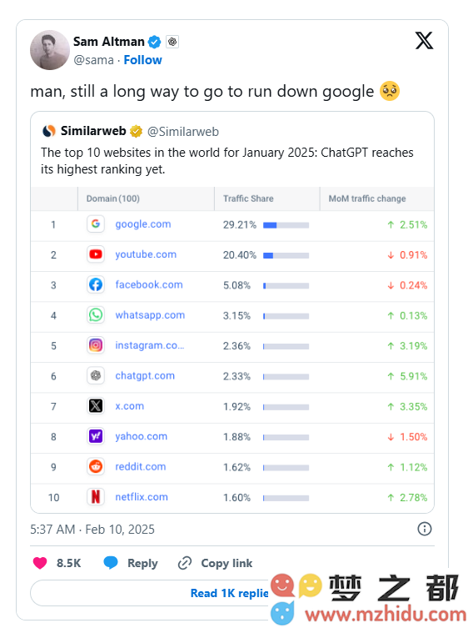Click the blue verified badge next to Sam Altman
Image resolution: width=468 pixels, height=628 pixels.
(154, 42)
